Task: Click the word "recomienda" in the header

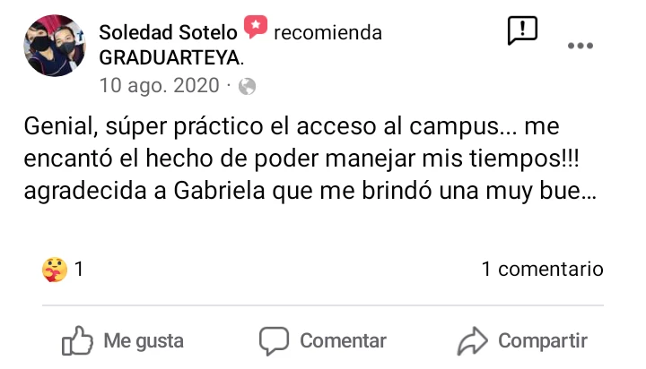Action: click(327, 33)
